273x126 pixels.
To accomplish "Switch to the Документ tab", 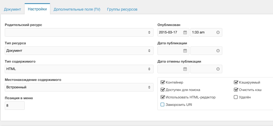I will 12,9.
